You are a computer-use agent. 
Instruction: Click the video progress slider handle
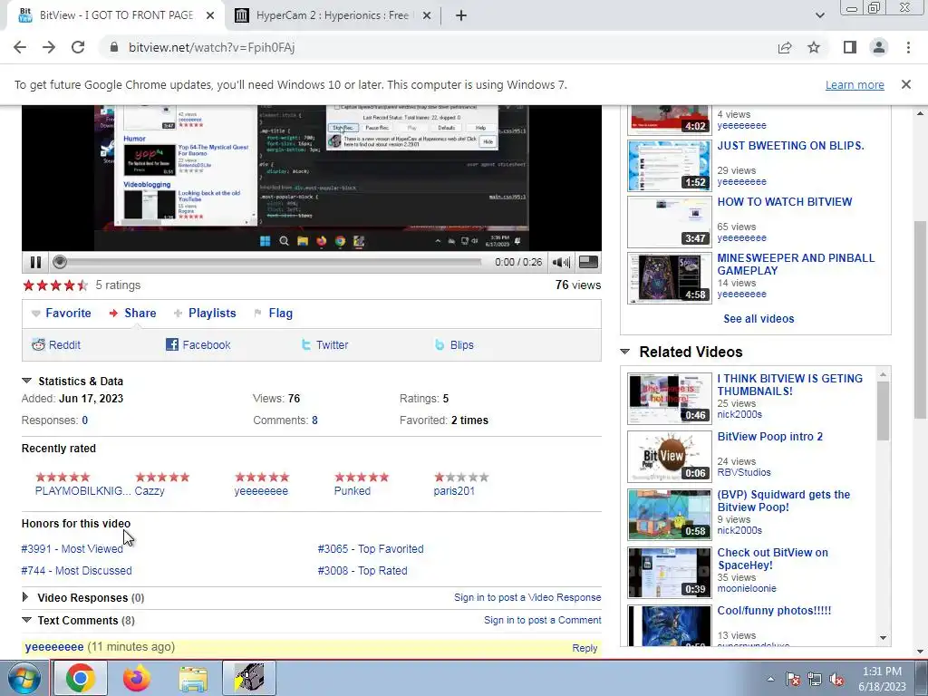tap(59, 262)
